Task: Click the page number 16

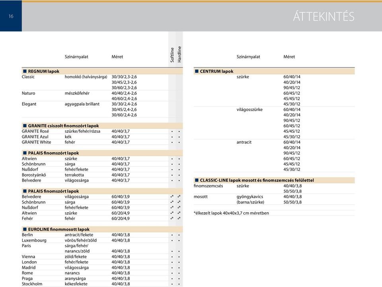Action: (x=11, y=16)
